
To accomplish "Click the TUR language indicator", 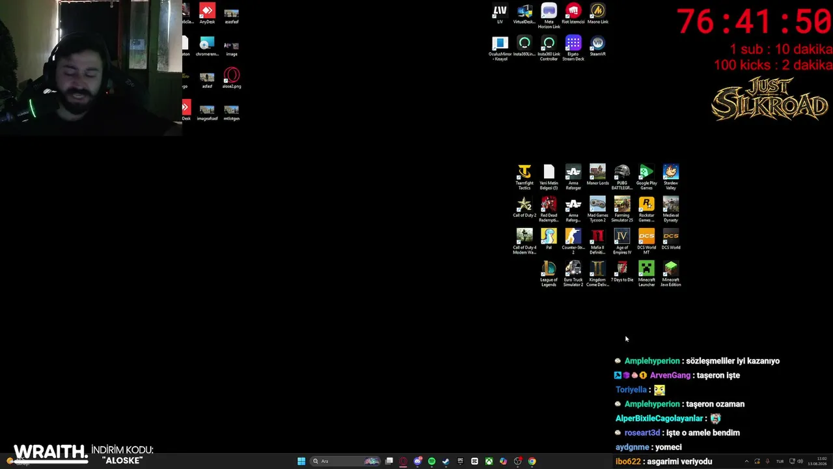I will (x=780, y=461).
